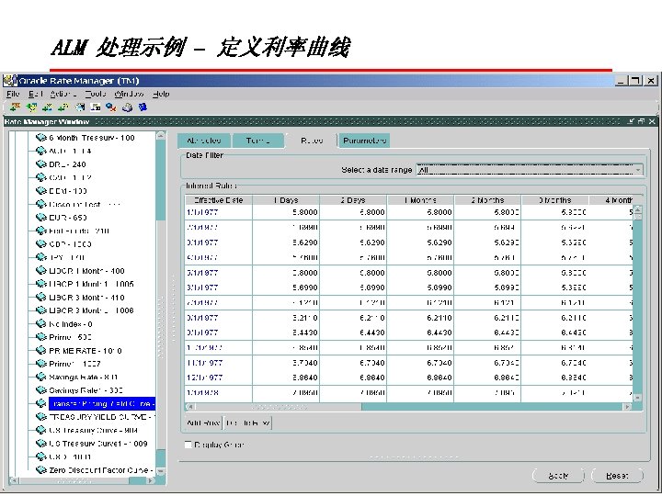The image size is (662, 496).
Task: Click the 6.7040 cell under 2 Days
Action: (353, 363)
